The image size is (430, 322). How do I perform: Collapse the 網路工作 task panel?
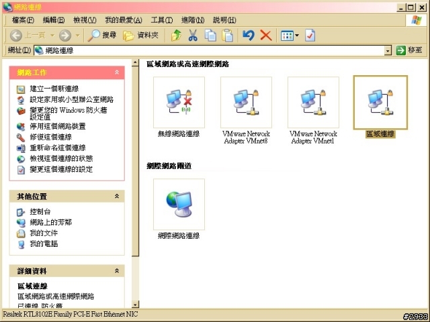tap(117, 72)
